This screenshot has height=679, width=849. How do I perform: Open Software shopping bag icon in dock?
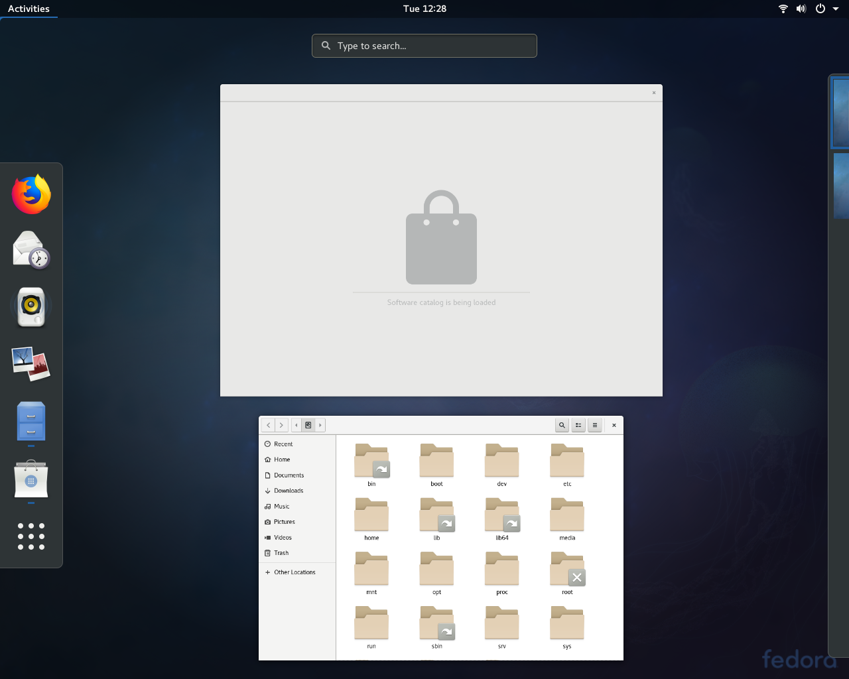tap(31, 479)
